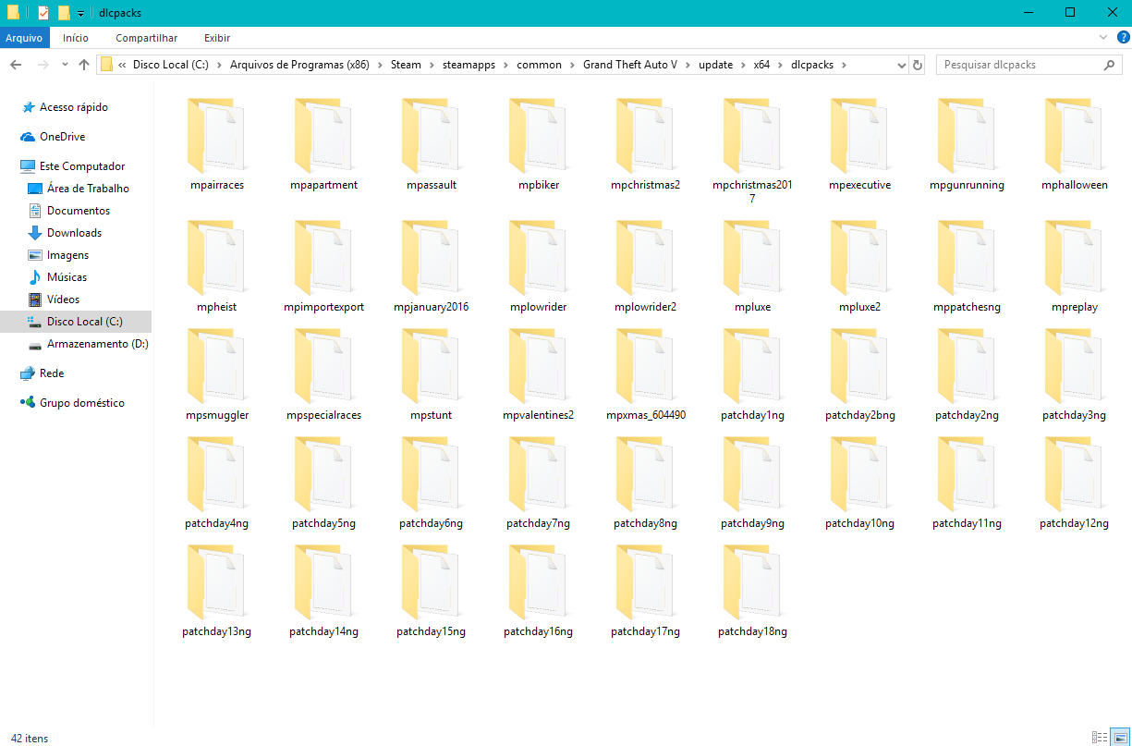Viewport: 1132px width, 746px height.
Task: Open the address bar history dropdown
Action: [903, 65]
